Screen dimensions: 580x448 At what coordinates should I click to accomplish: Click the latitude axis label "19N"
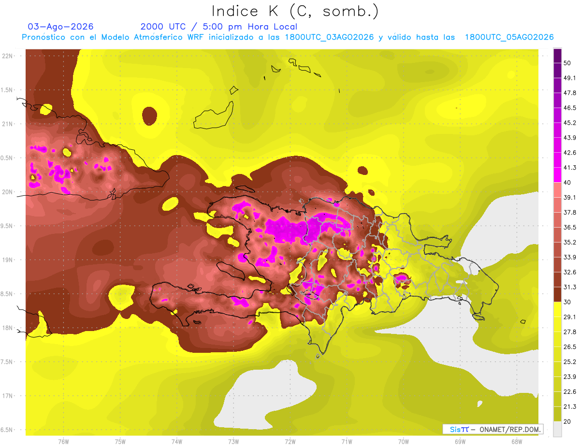[7, 260]
